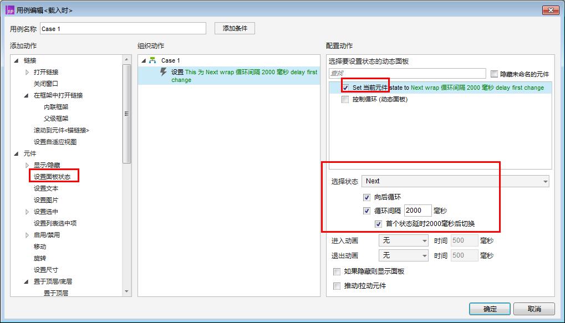Click the action list scroll down arrow
Image resolution: width=565 pixels, height=323 pixels.
pyautogui.click(x=126, y=291)
